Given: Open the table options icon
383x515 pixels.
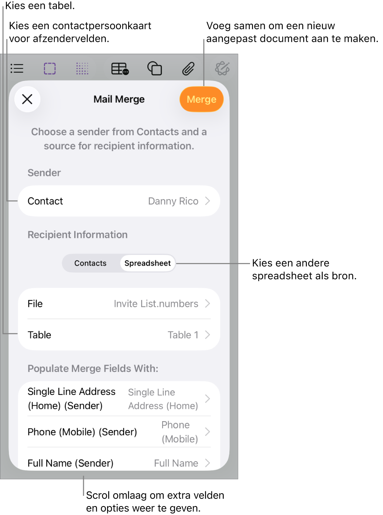Looking at the screenshot, I should pyautogui.click(x=120, y=69).
